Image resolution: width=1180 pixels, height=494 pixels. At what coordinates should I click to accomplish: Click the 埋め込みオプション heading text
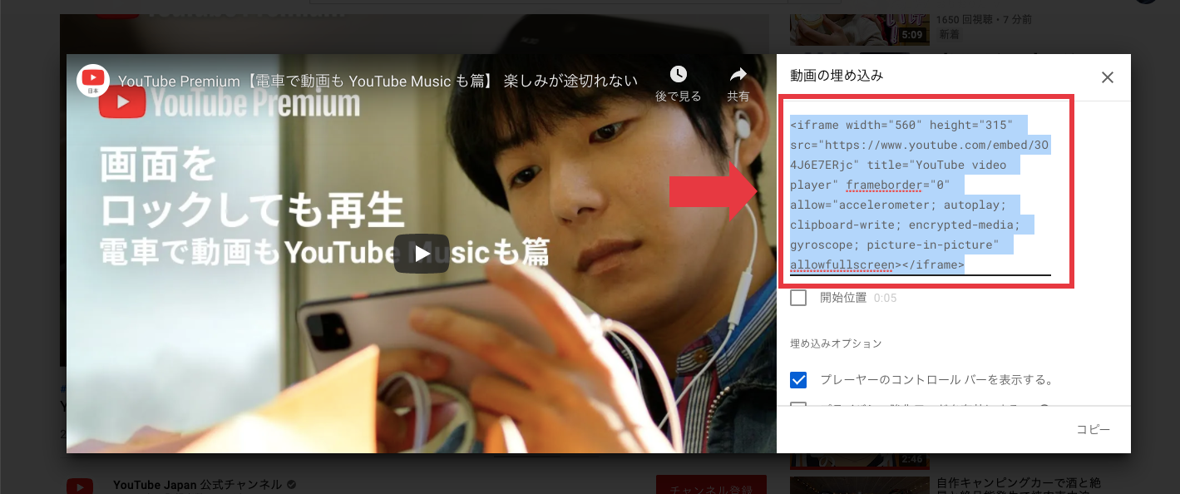tap(836, 343)
